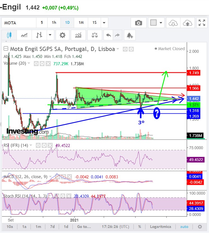209x233 pixels.
Task: Select the 1h timeframe
Action: [x=54, y=23]
